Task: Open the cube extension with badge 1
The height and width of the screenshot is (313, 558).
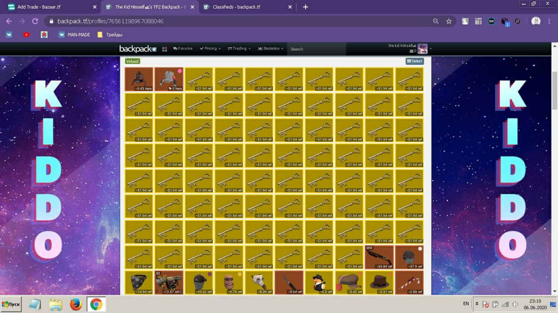Action: click(505, 21)
